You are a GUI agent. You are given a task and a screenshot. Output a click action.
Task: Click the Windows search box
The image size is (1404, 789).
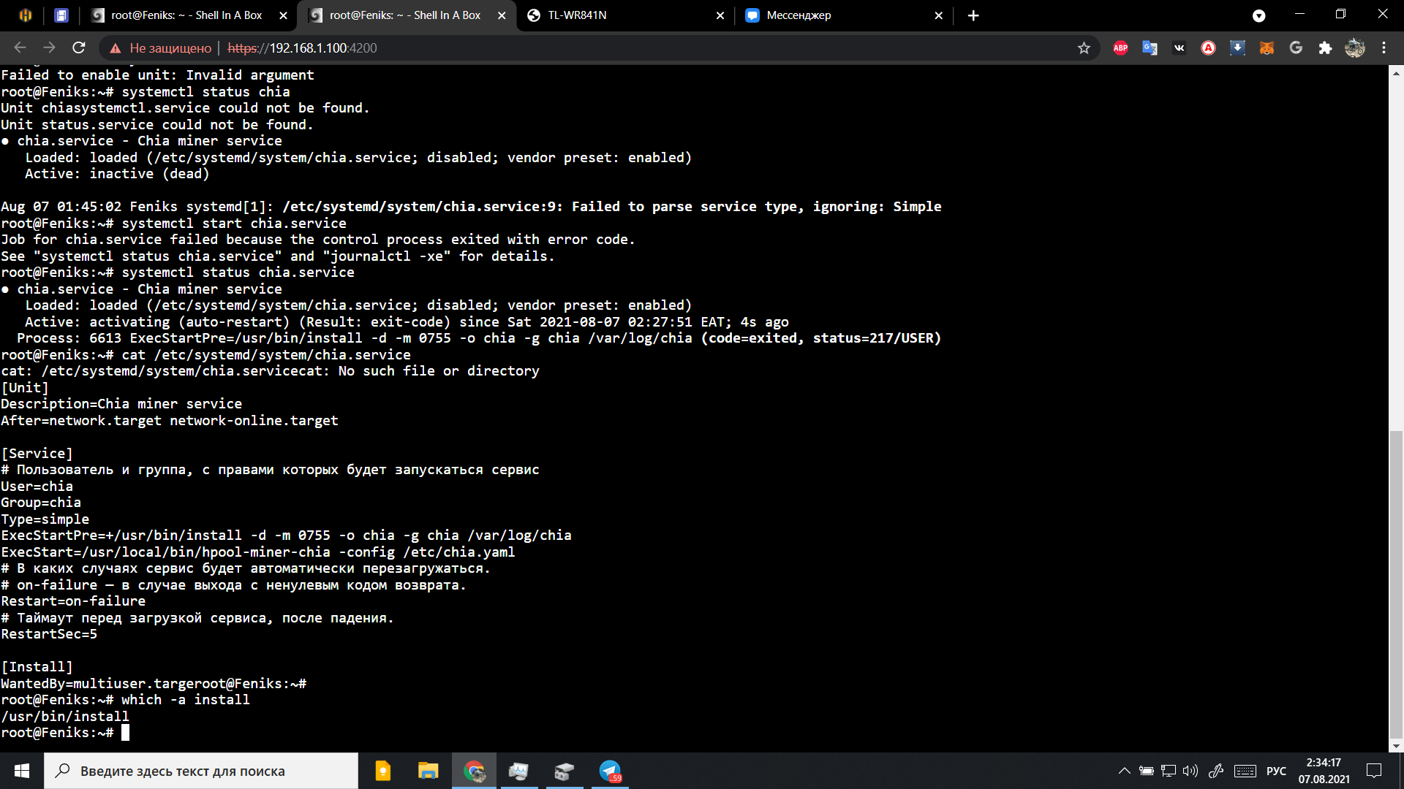(x=201, y=771)
